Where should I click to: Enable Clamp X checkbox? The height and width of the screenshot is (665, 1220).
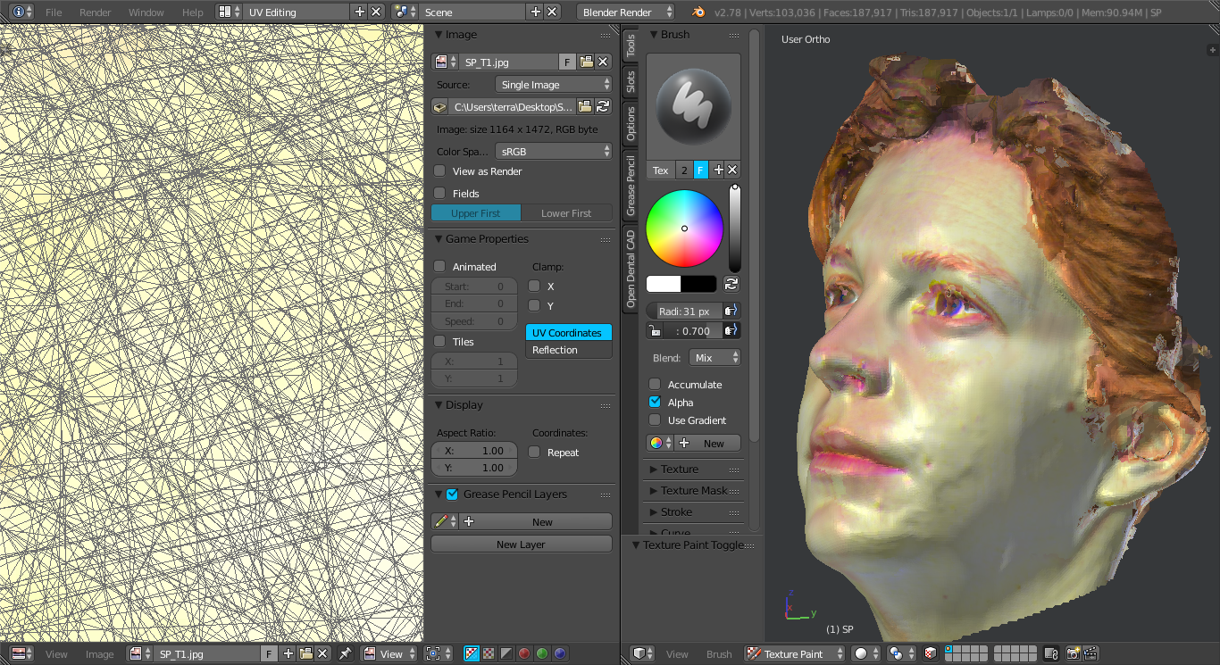click(x=534, y=286)
